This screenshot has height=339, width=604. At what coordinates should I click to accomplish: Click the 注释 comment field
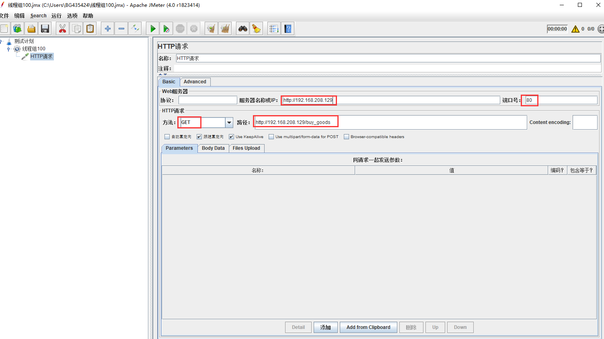388,68
